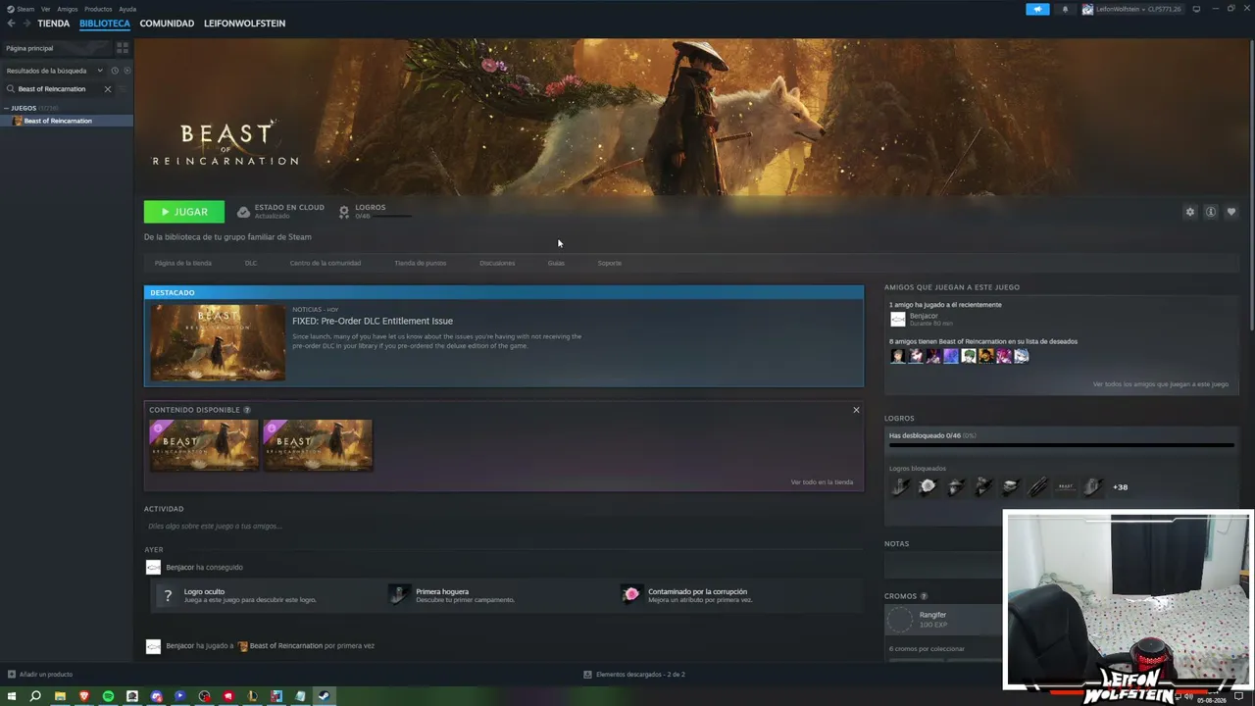The image size is (1255, 706).
Task: View the Estado en Cloud status
Action: coord(280,211)
